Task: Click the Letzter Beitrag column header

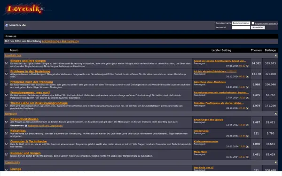Action: click(x=221, y=50)
